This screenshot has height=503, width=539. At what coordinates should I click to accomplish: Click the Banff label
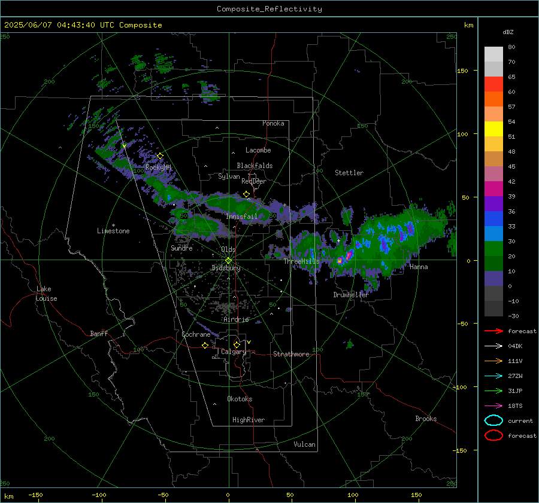coord(99,333)
